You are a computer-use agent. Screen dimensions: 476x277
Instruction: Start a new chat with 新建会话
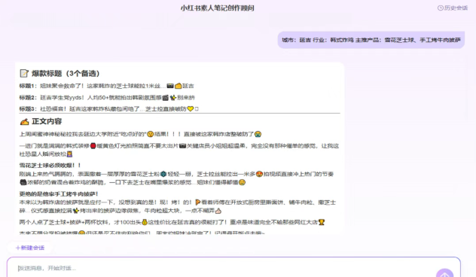[30, 248]
